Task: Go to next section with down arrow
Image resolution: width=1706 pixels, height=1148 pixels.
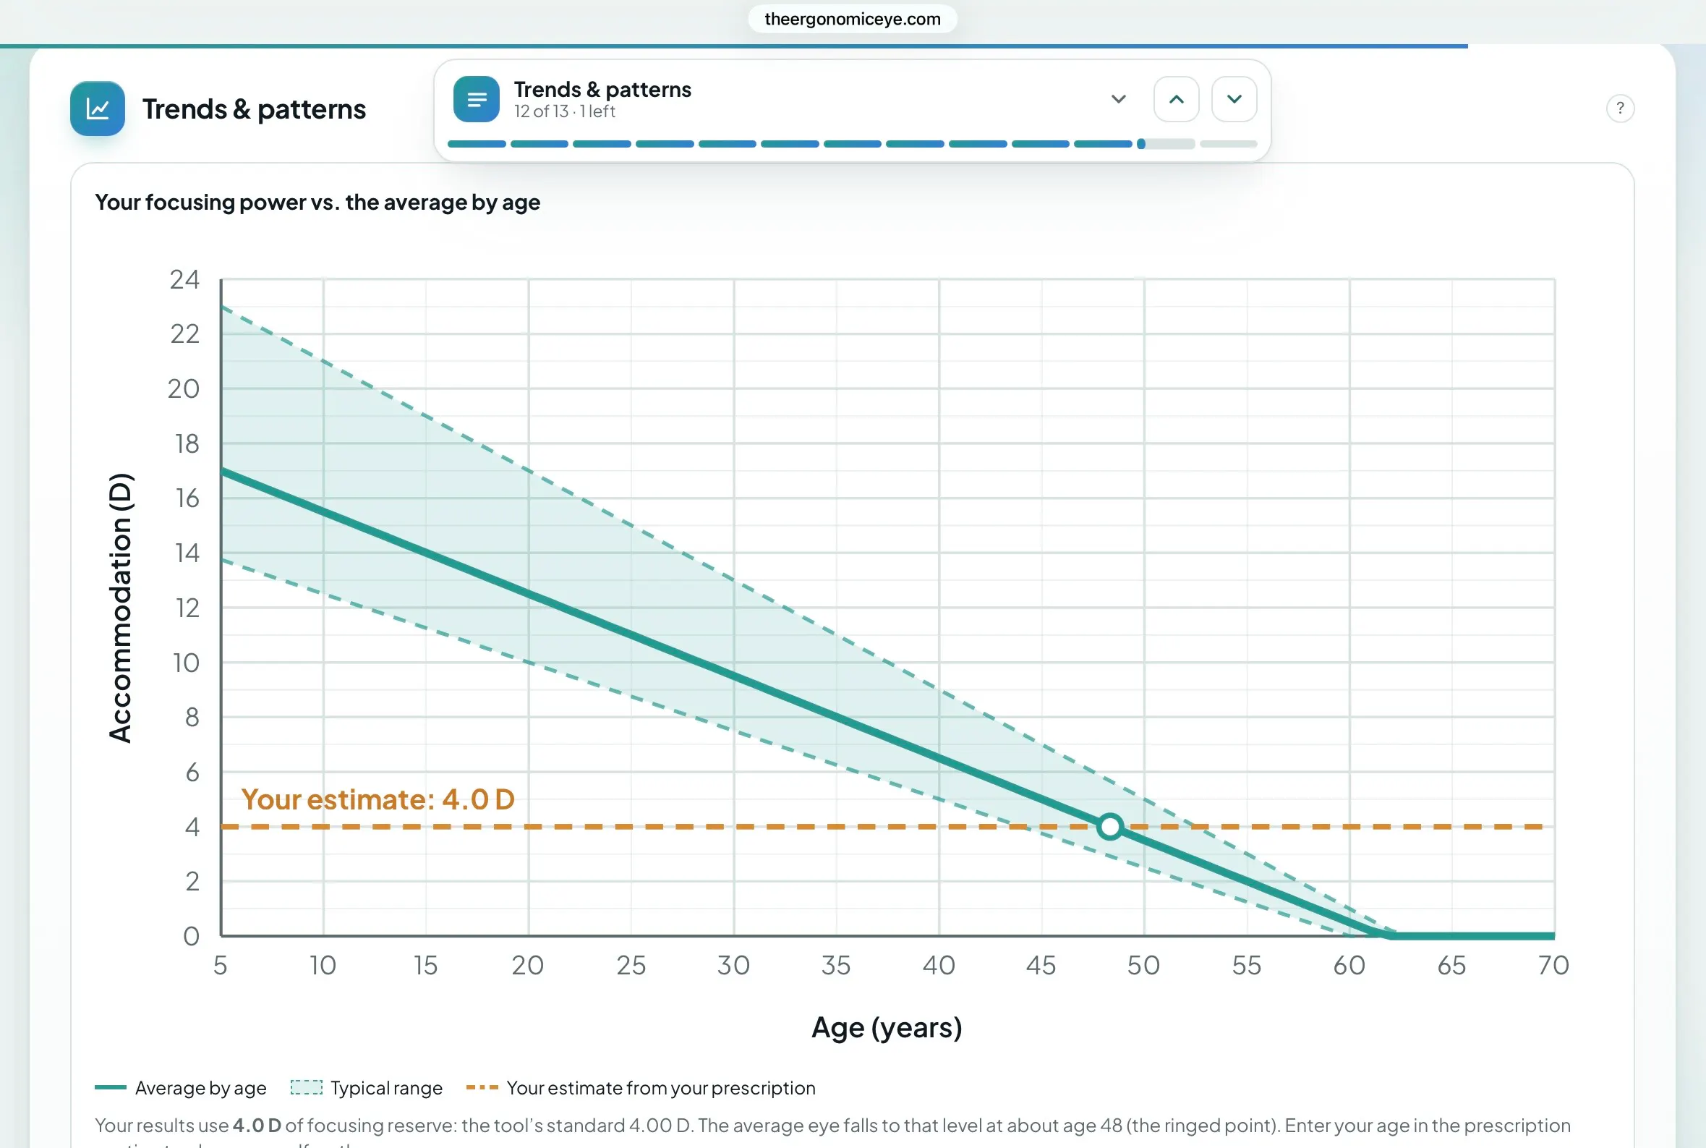Action: pos(1234,99)
